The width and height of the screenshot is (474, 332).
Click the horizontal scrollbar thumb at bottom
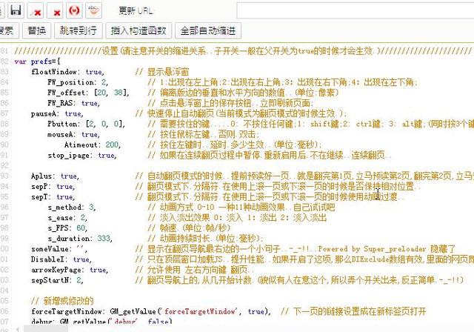pos(45,329)
